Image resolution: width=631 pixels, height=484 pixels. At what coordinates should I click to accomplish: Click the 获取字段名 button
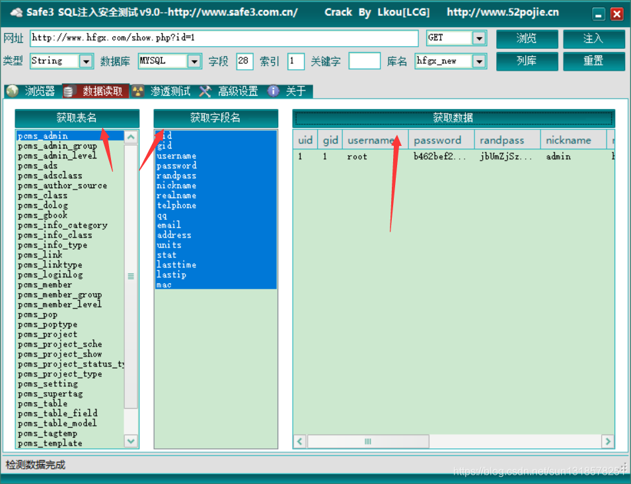click(x=215, y=118)
